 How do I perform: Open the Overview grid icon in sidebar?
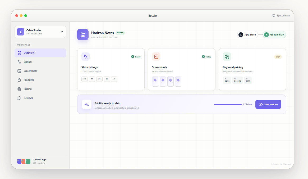[x=19, y=53]
